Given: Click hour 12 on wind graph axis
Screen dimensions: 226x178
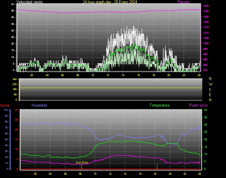Looking at the screenshot, I should click(x=108, y=75).
